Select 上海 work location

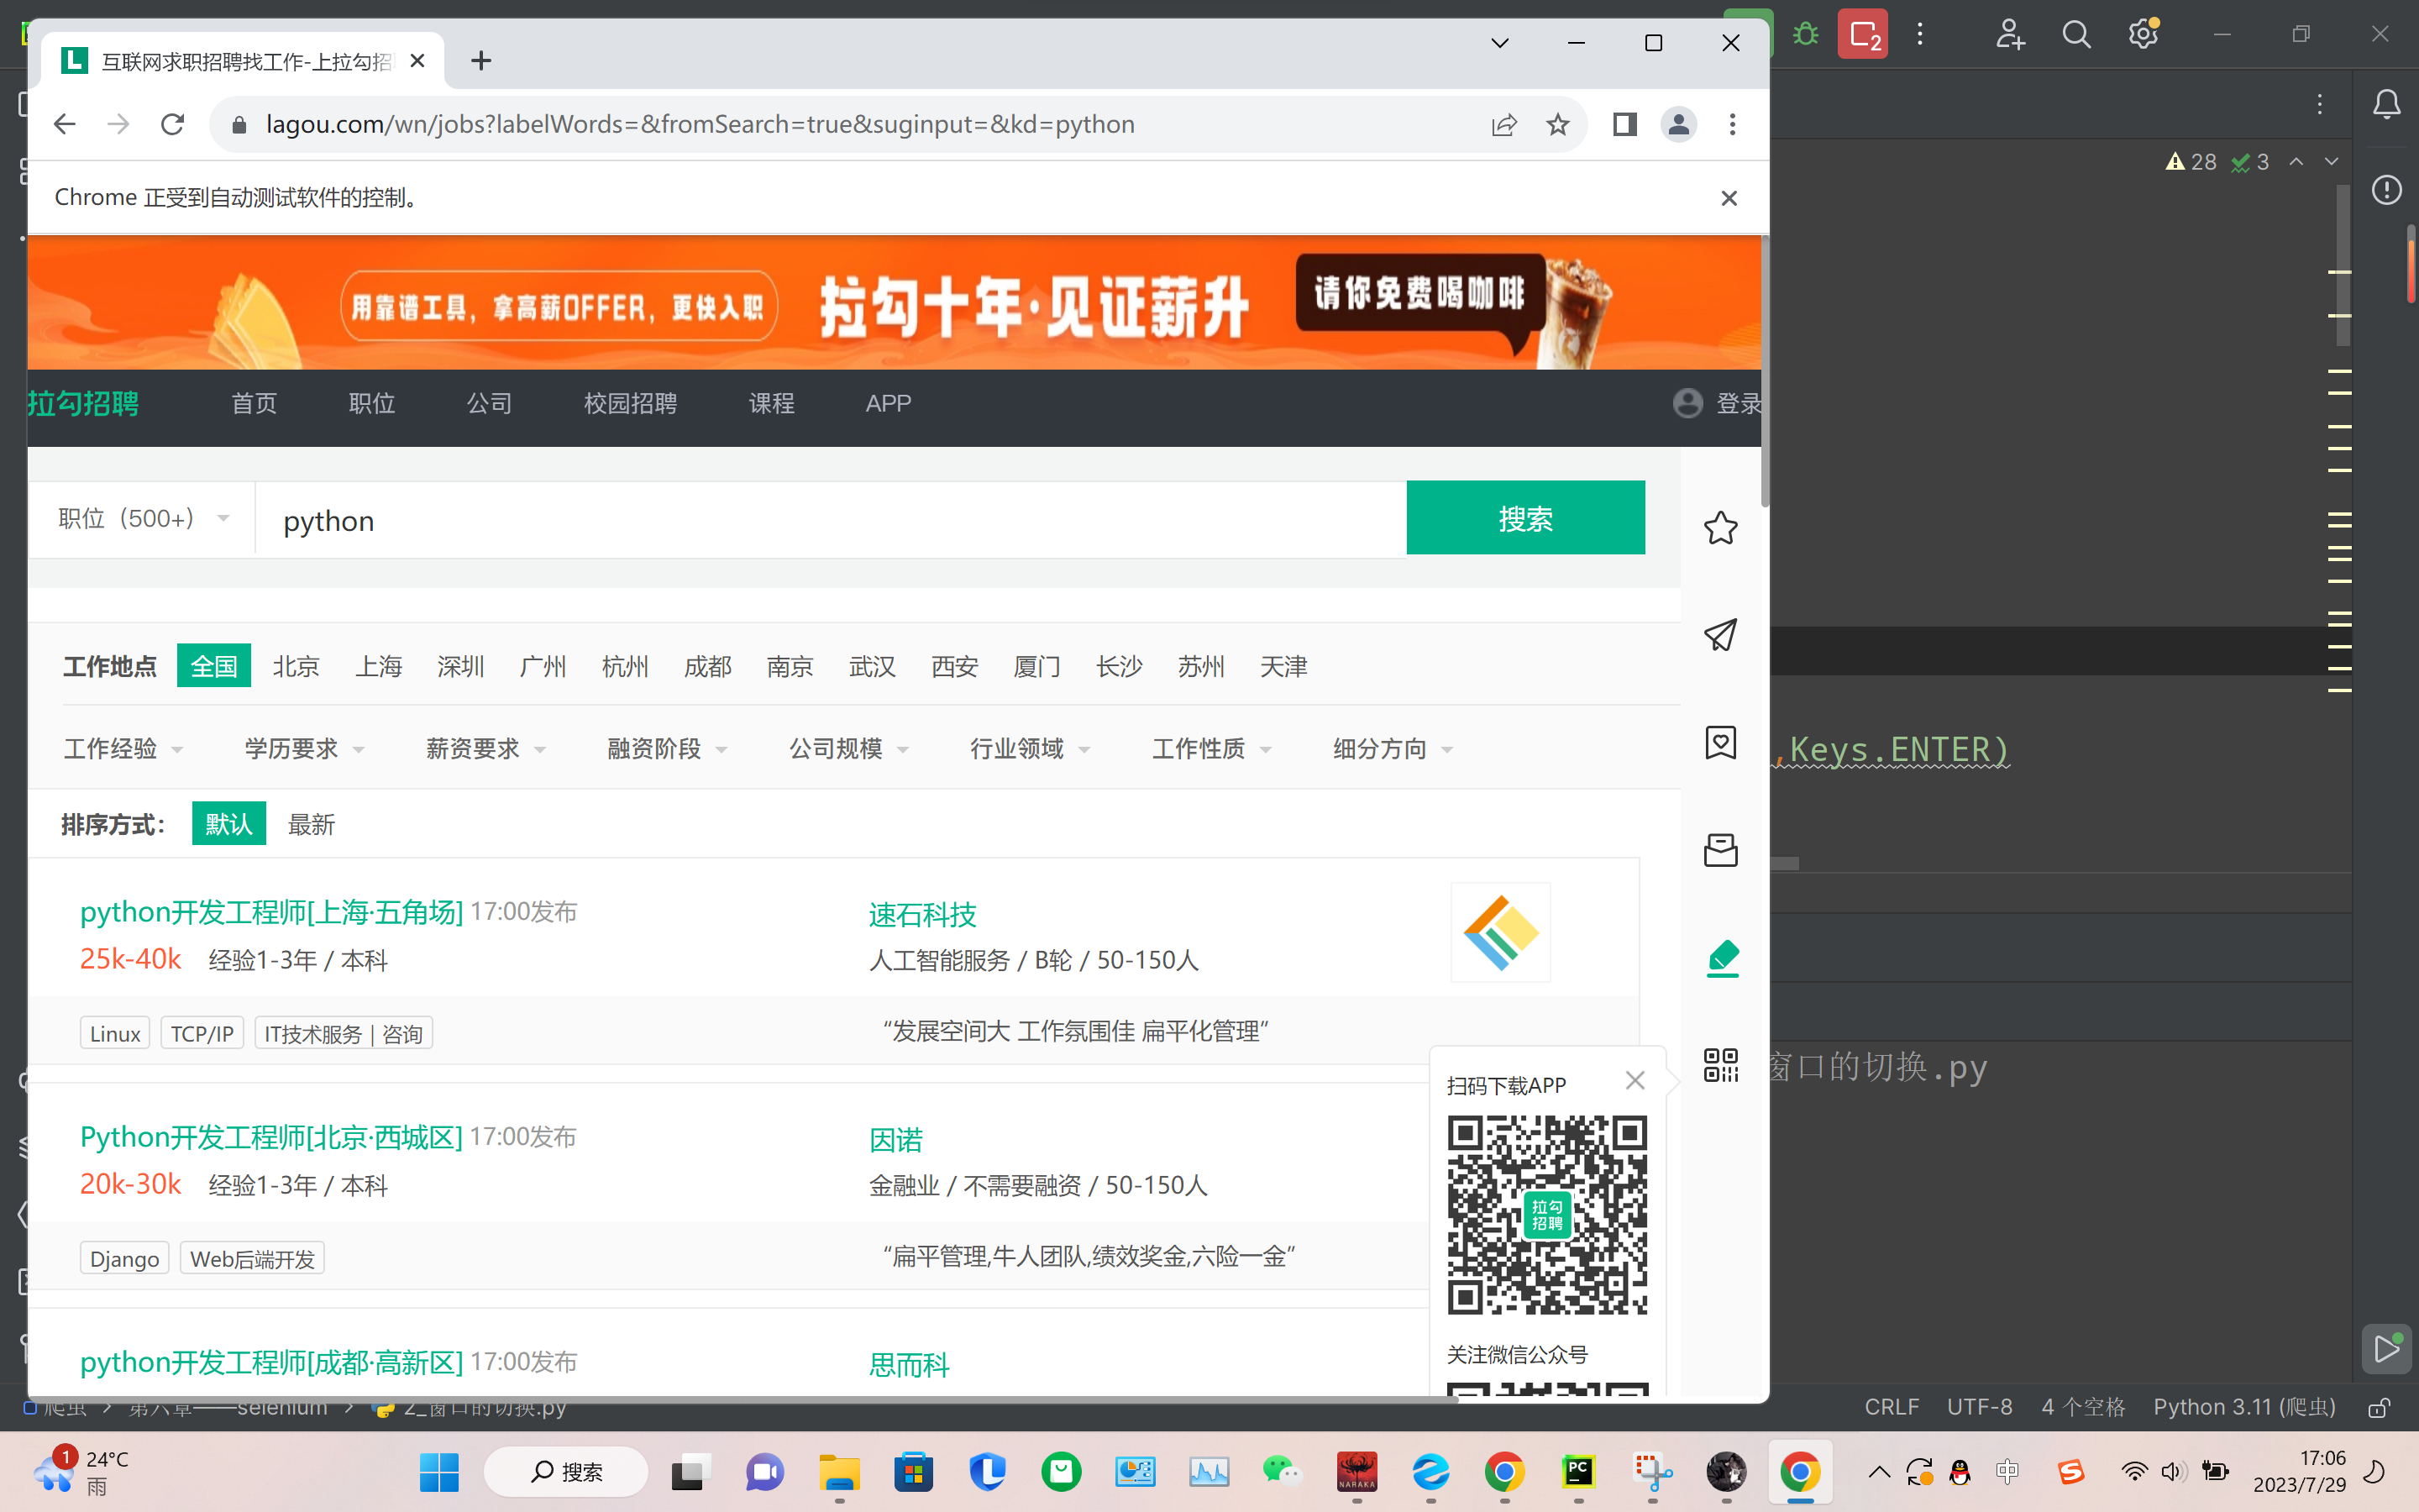click(378, 666)
